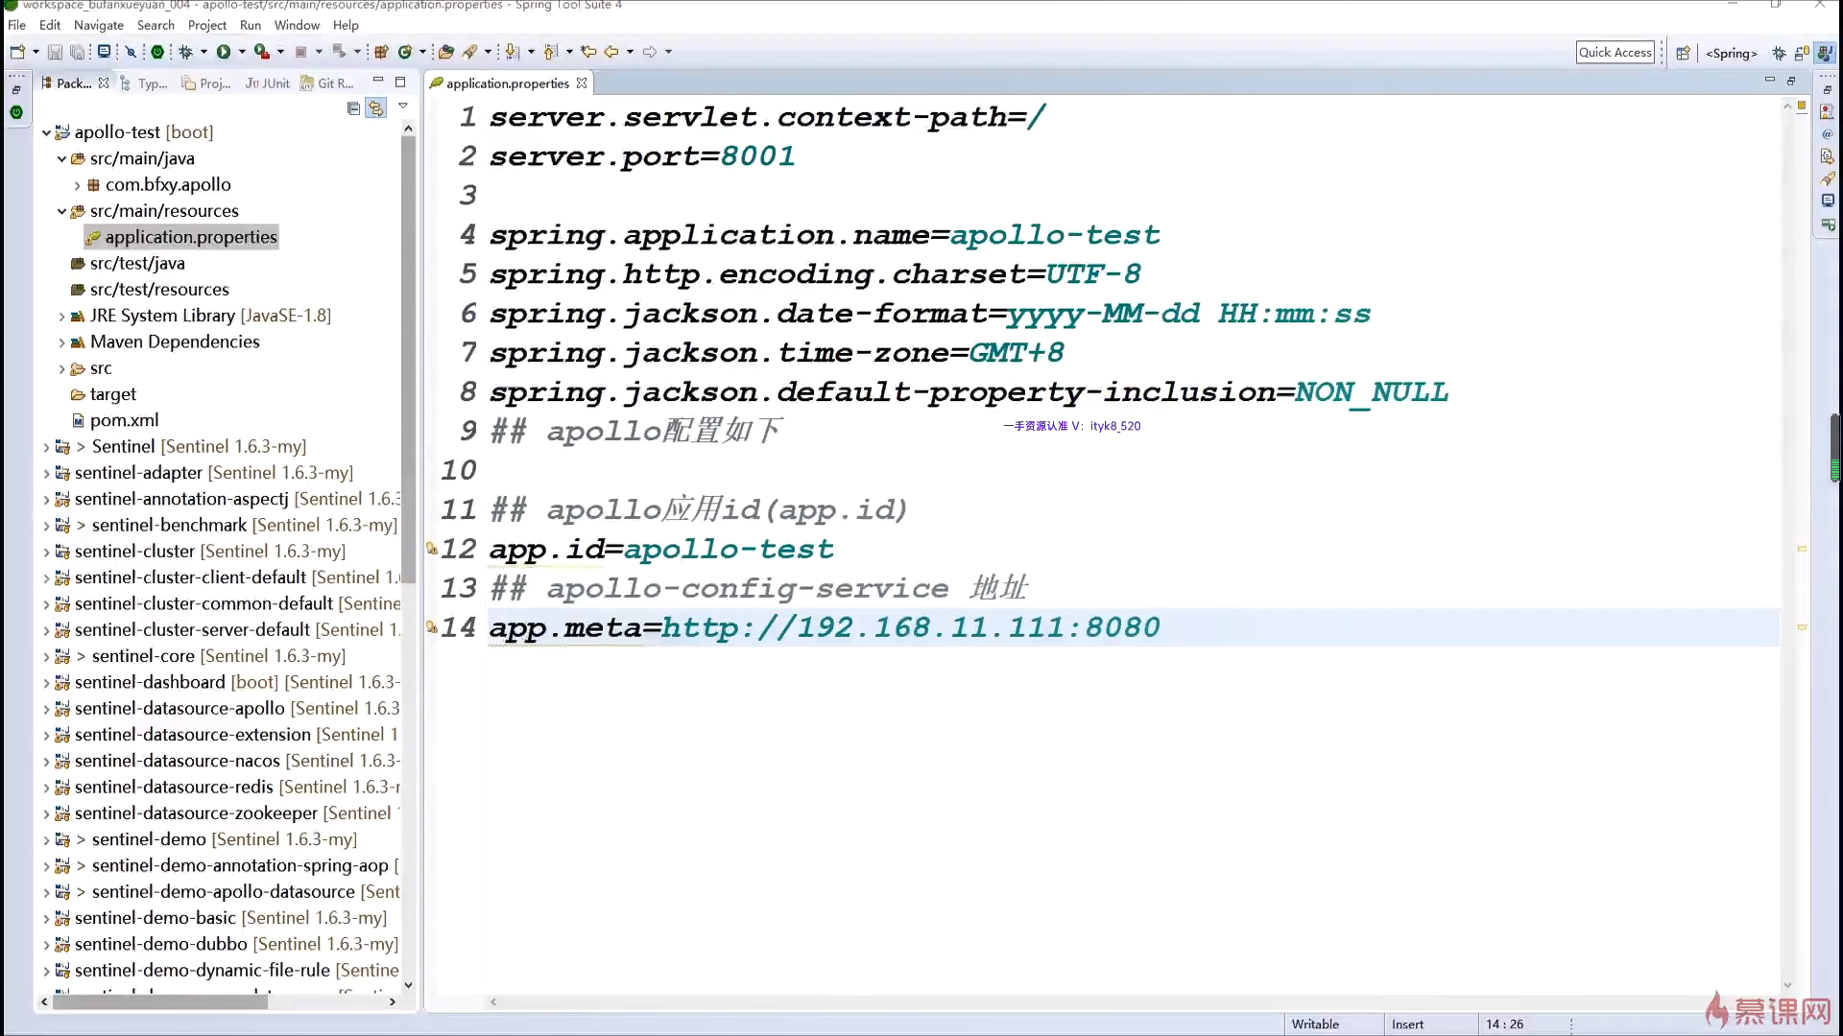Expand the Maven Dependencies node

[x=61, y=342]
